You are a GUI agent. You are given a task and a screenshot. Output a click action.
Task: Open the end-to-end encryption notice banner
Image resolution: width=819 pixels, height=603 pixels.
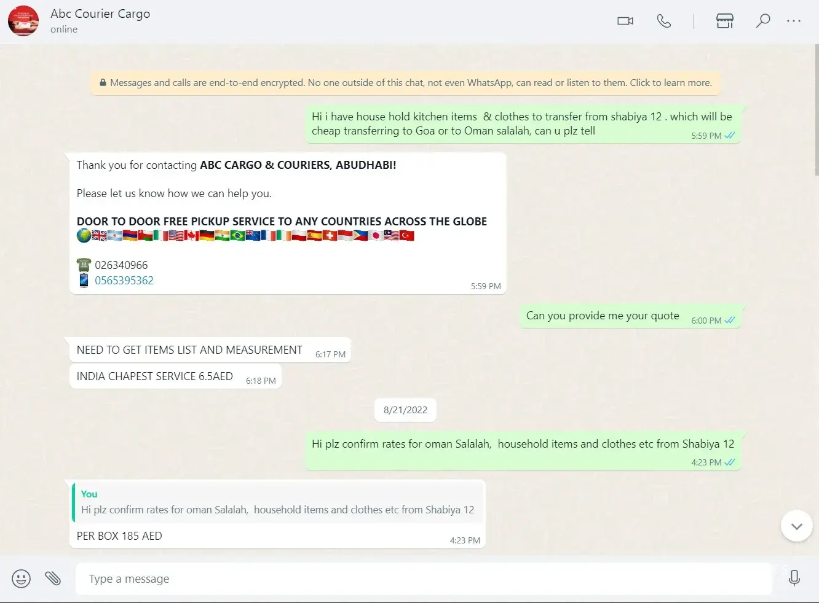tap(405, 83)
